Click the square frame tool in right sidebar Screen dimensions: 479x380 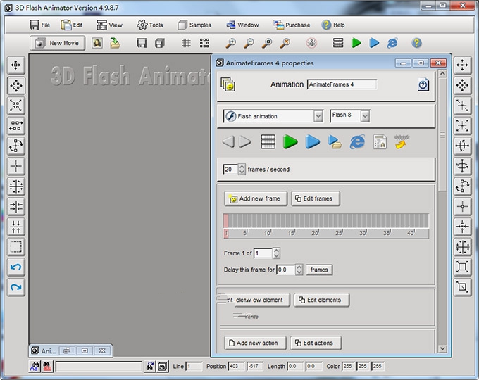tap(462, 267)
